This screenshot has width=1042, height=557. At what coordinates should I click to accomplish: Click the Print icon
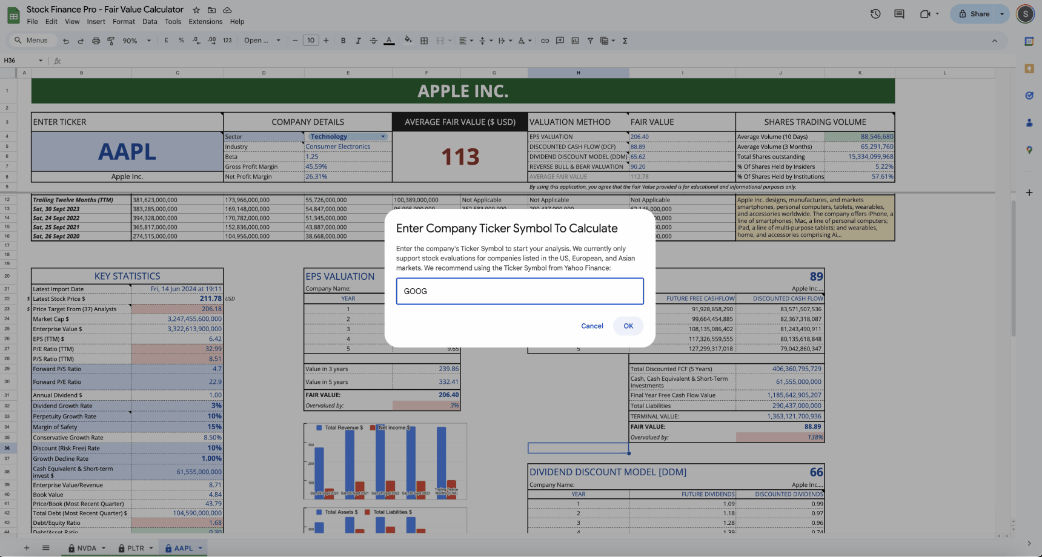point(96,41)
